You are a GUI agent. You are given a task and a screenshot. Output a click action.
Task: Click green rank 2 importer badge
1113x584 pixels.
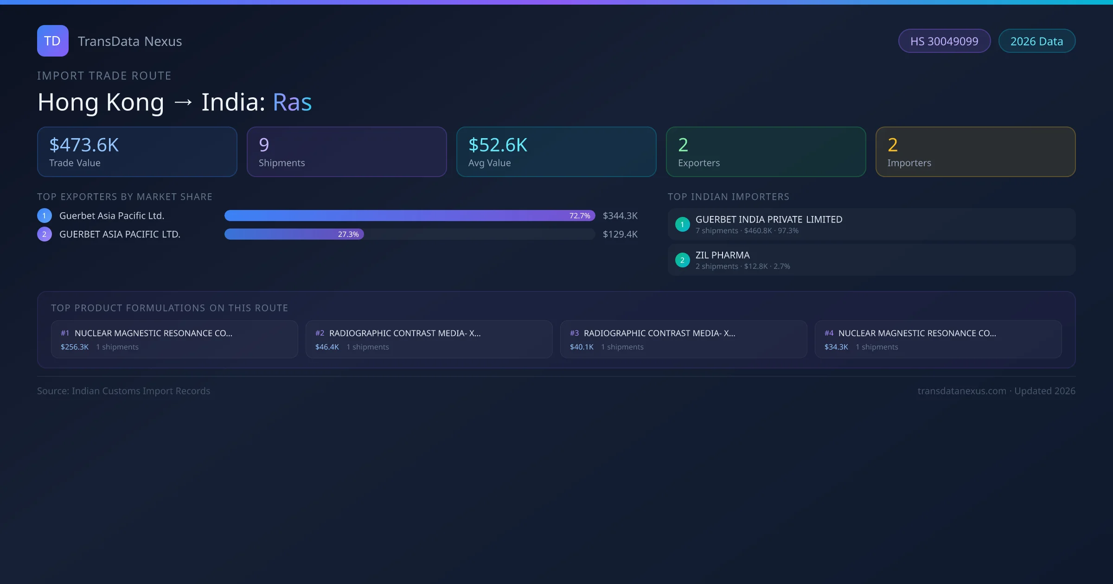[x=682, y=260]
